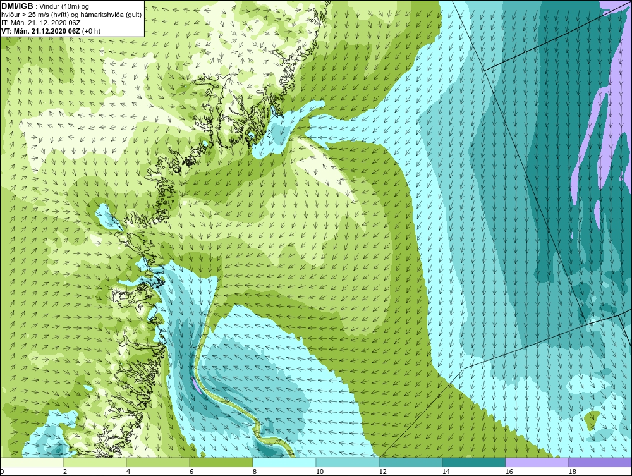
Task: Click the 18+ m/s purple legend swatch
Action: pyautogui.click(x=600, y=462)
